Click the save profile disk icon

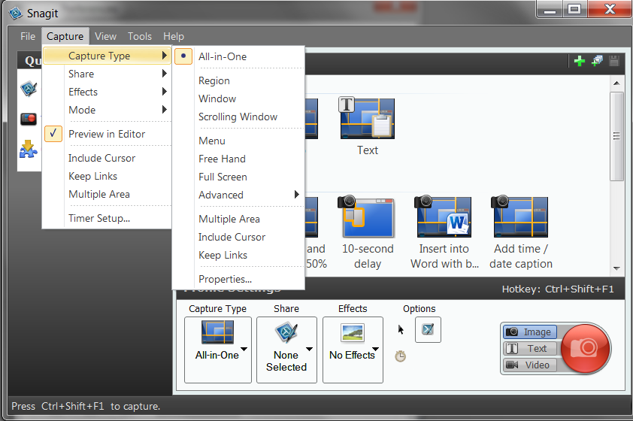[x=614, y=61]
